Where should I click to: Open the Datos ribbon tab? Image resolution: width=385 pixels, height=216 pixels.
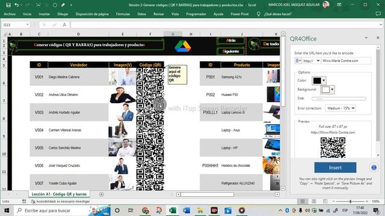click(142, 14)
